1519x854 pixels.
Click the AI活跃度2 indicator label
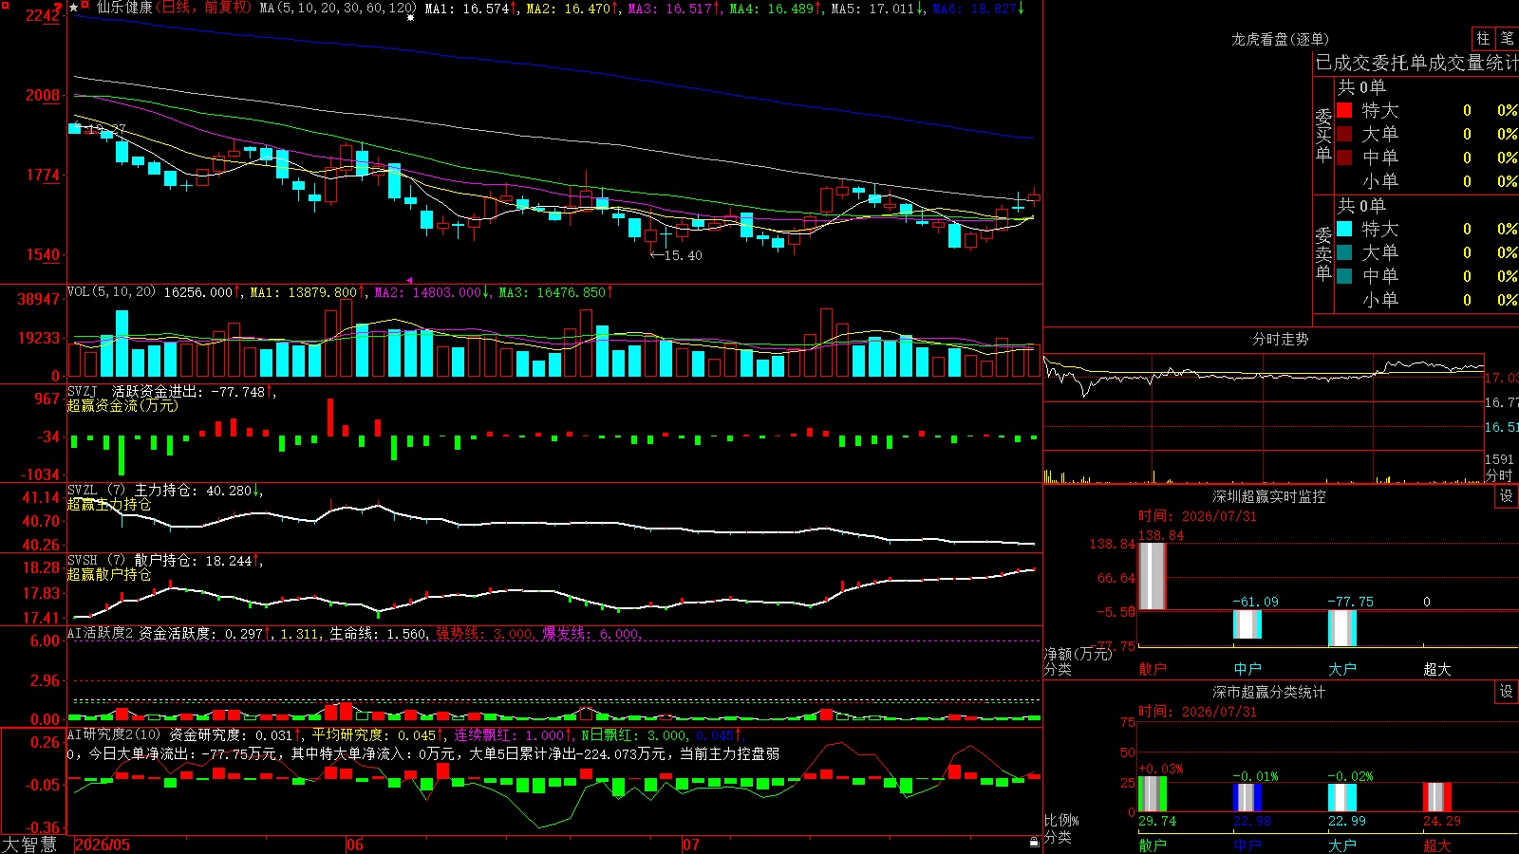[x=101, y=634]
